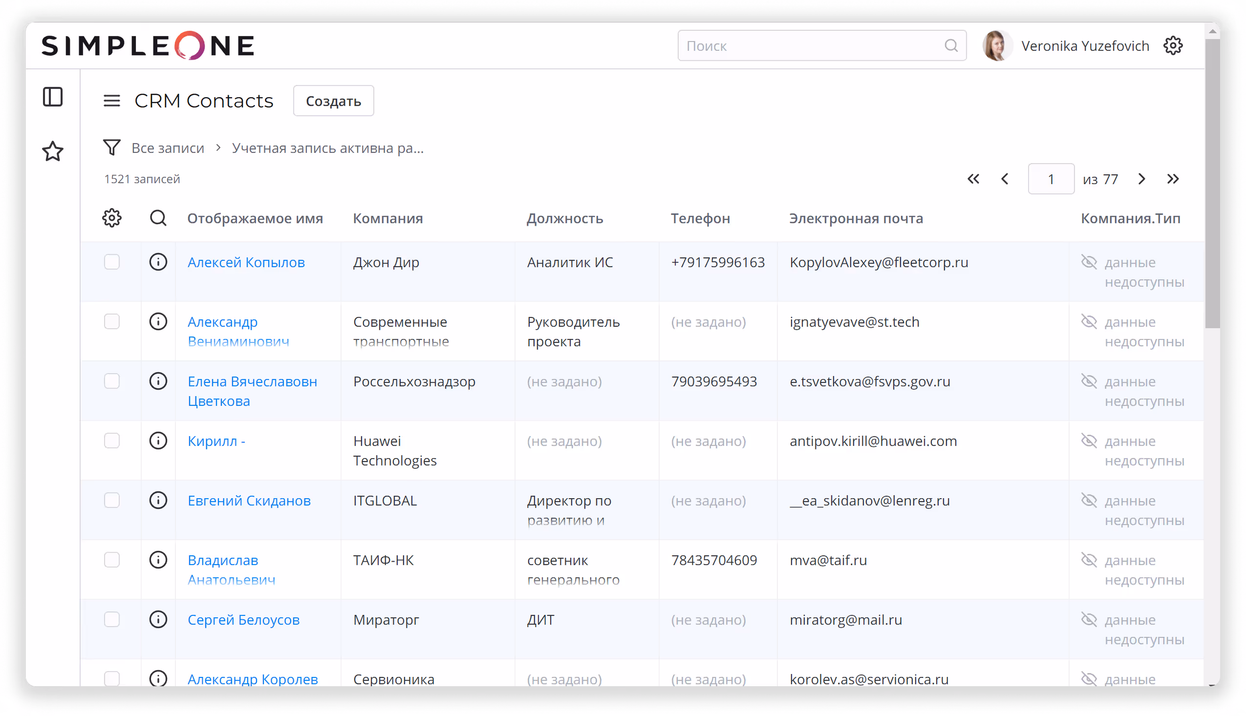Jump to first page double chevron
This screenshot has width=1246, height=716.
pos(973,179)
